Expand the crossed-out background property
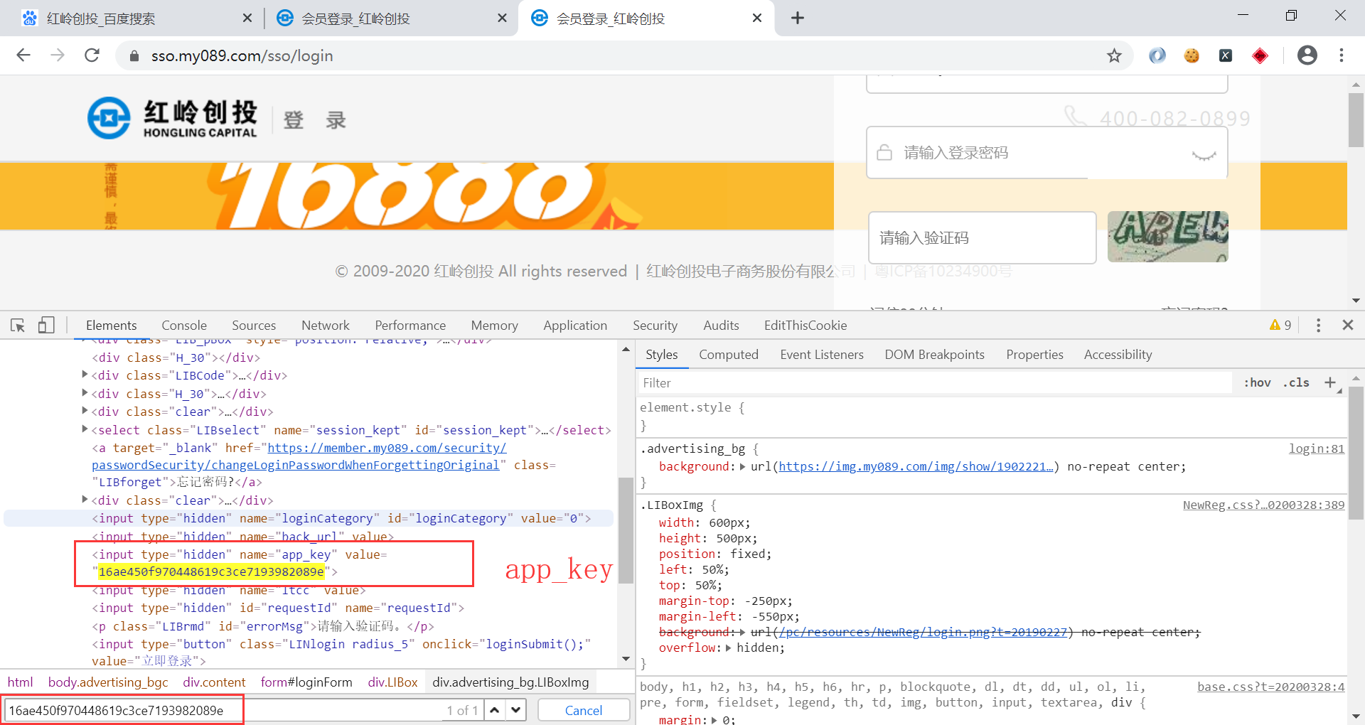The width and height of the screenshot is (1365, 725). (743, 632)
